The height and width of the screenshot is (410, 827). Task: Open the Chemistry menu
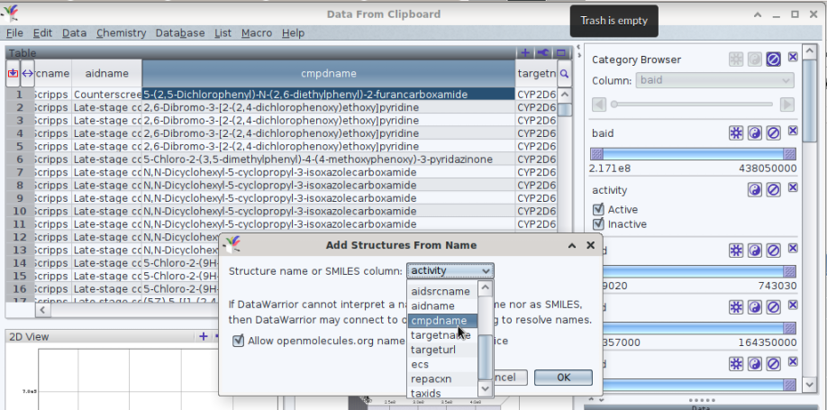click(x=121, y=32)
